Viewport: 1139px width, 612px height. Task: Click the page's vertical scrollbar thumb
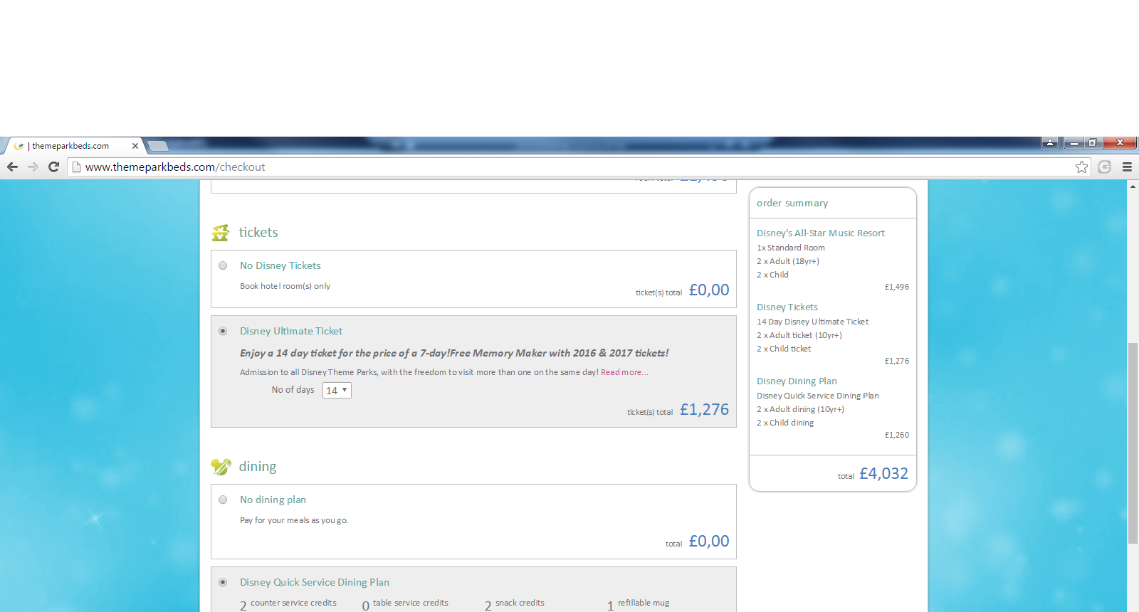tap(1133, 443)
